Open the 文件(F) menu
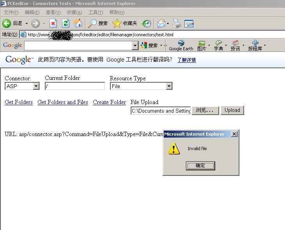Image resolution: width=285 pixels, height=230 pixels. click(x=11, y=12)
